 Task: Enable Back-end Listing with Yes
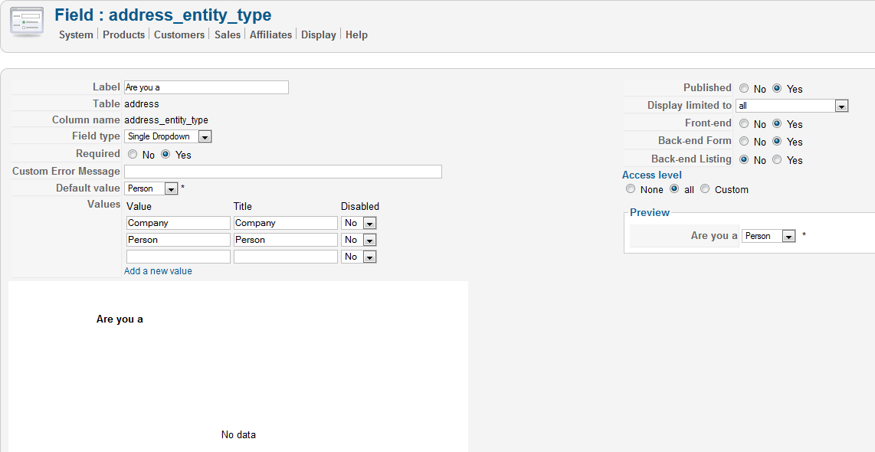point(777,160)
